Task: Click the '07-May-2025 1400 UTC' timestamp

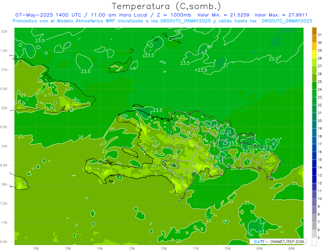Action: (x=48, y=15)
